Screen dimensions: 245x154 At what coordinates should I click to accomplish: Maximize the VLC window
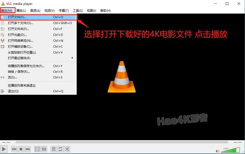tap(227, 4)
